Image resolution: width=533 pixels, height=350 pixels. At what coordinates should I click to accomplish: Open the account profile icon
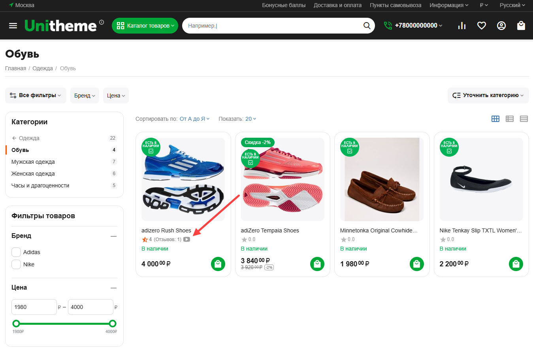501,25
